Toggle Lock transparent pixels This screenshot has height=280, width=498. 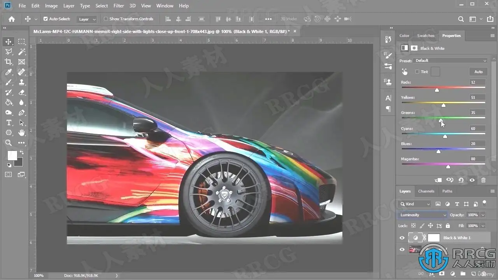(413, 226)
